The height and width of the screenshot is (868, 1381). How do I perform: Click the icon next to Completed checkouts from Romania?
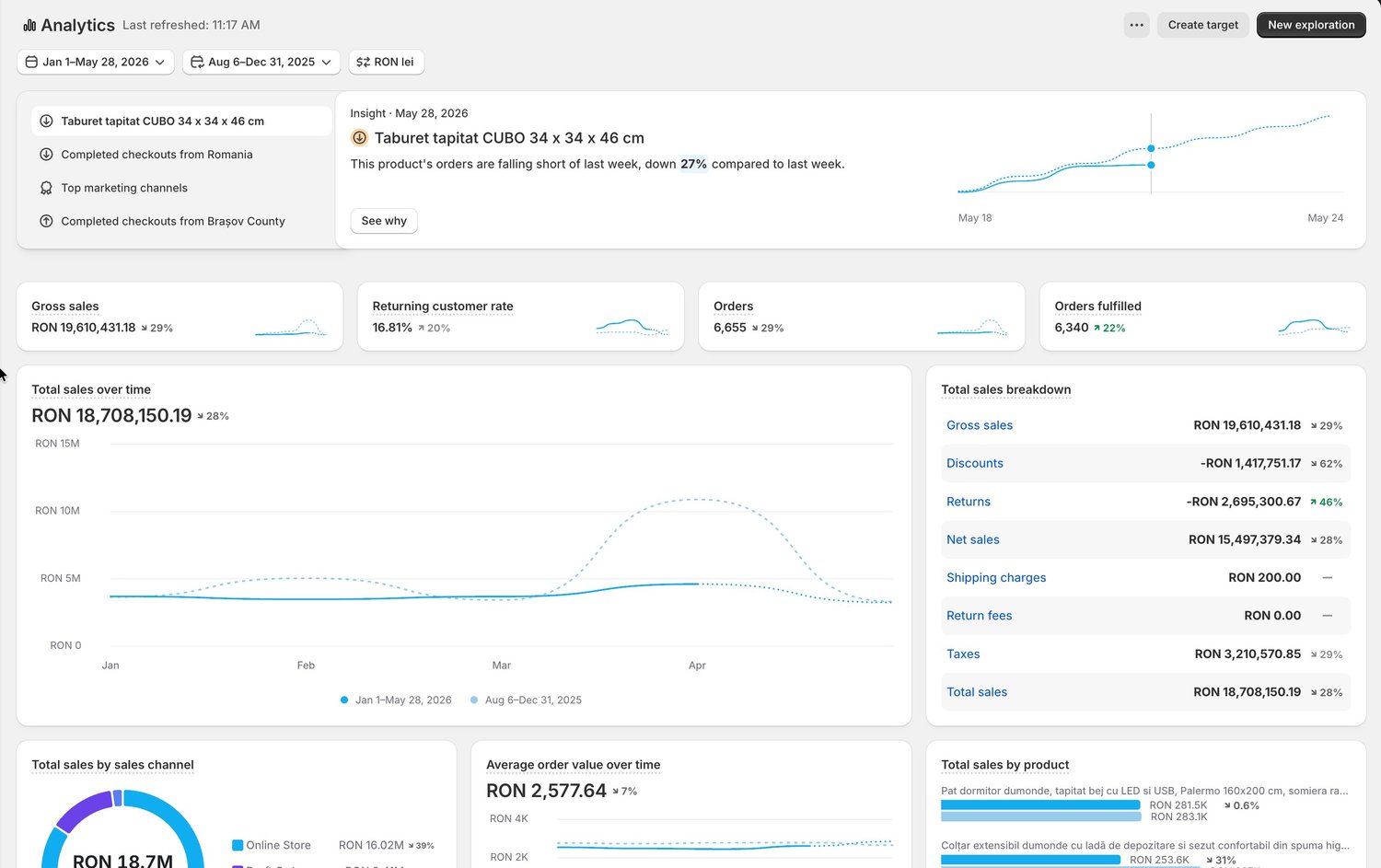[x=46, y=155]
